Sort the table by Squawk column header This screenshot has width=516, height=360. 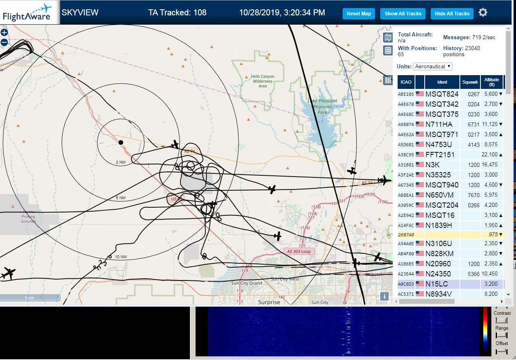[470, 82]
